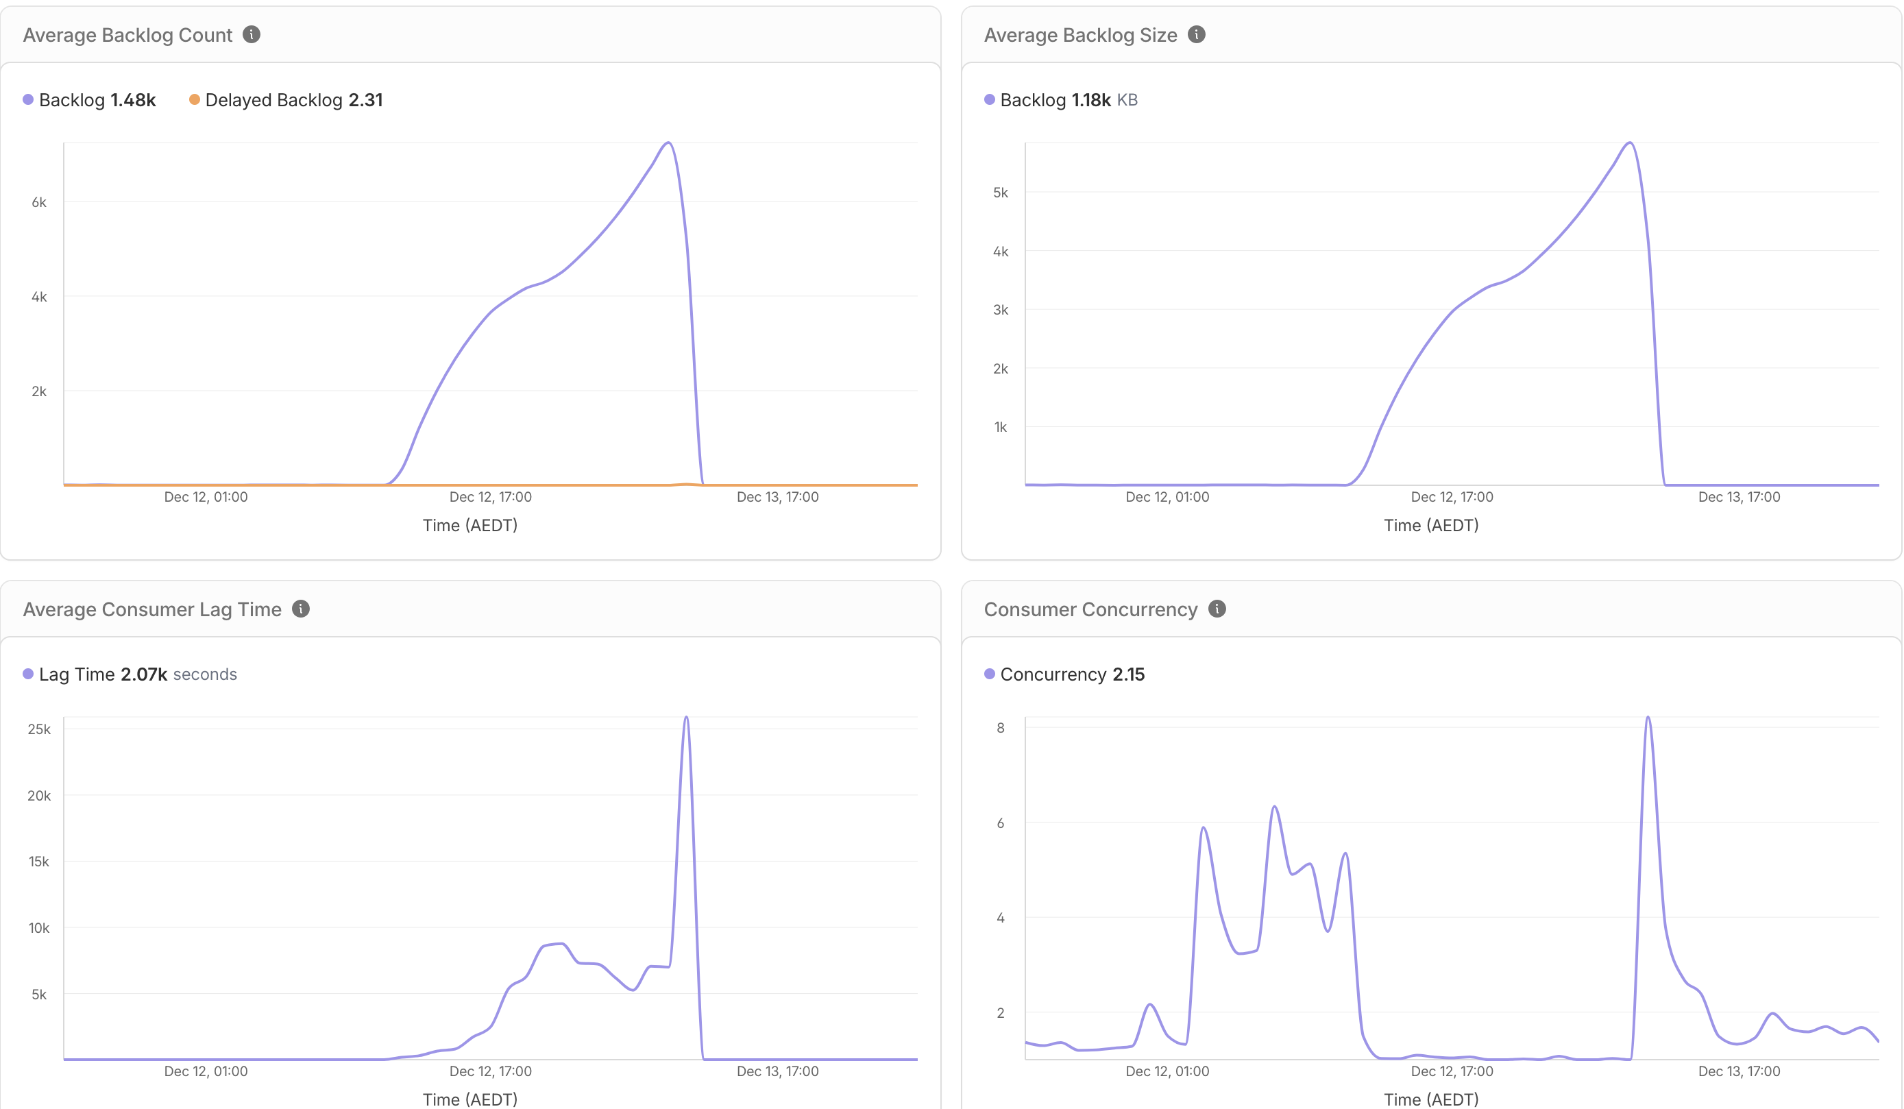Click Dec 13, 17:00 label under Concurrency chart

click(1739, 1071)
